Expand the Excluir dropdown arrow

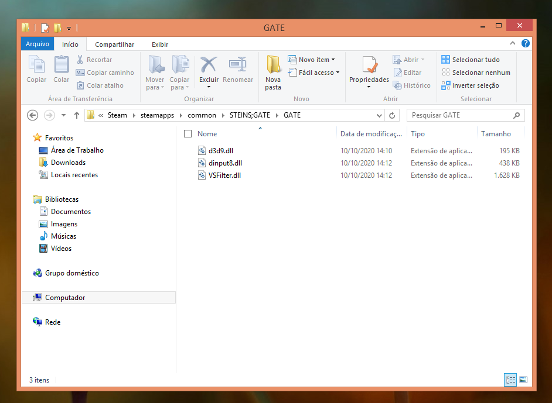point(209,87)
